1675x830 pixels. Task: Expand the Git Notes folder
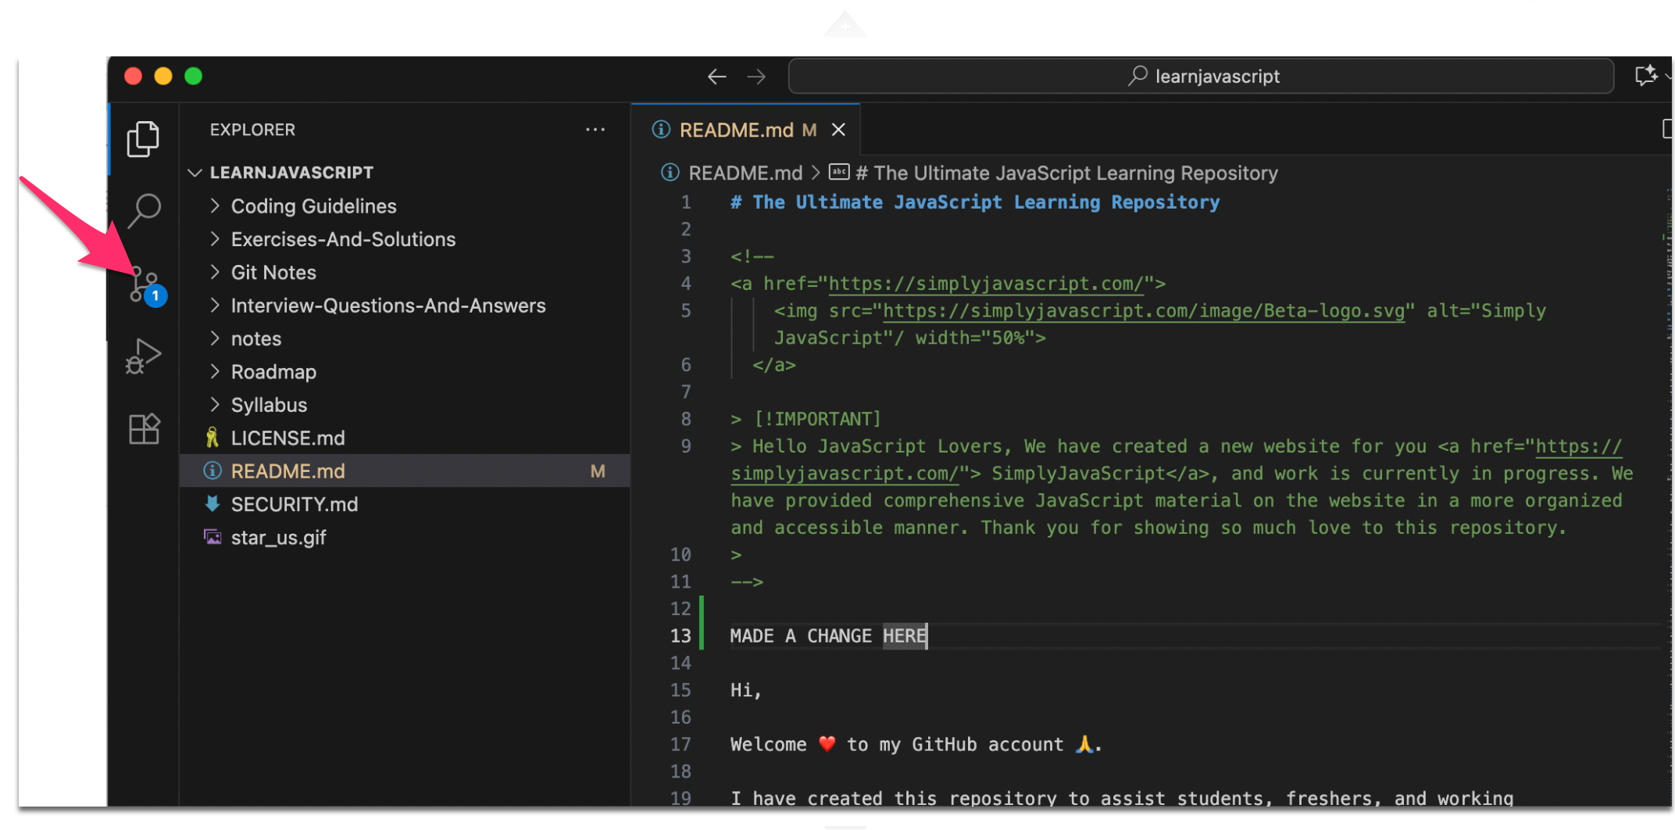(x=215, y=272)
